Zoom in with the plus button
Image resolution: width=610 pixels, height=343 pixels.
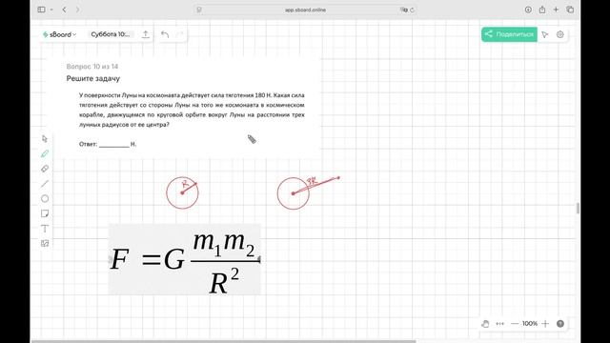(545, 324)
